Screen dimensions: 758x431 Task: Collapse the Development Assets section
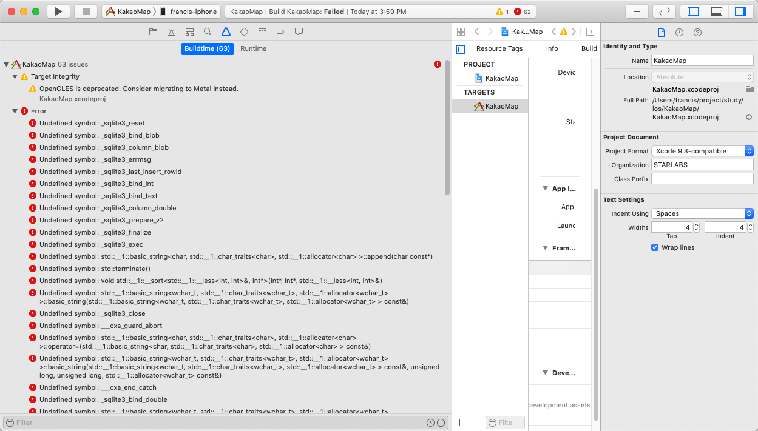click(545, 373)
